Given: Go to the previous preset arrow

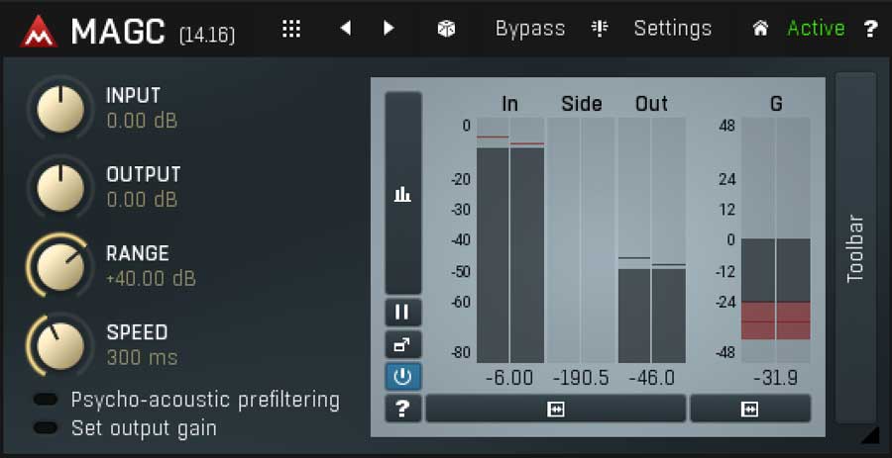Looking at the screenshot, I should (x=345, y=29).
